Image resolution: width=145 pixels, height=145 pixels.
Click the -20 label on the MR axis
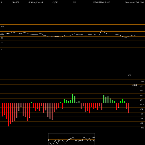[142, 109]
